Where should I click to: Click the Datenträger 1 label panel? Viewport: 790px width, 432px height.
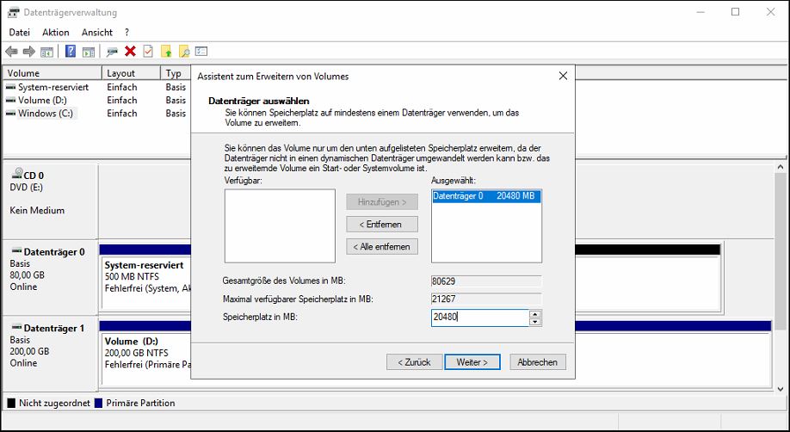[50, 353]
